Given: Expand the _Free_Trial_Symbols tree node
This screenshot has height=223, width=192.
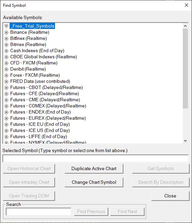Looking at the screenshot, I should [6, 26].
